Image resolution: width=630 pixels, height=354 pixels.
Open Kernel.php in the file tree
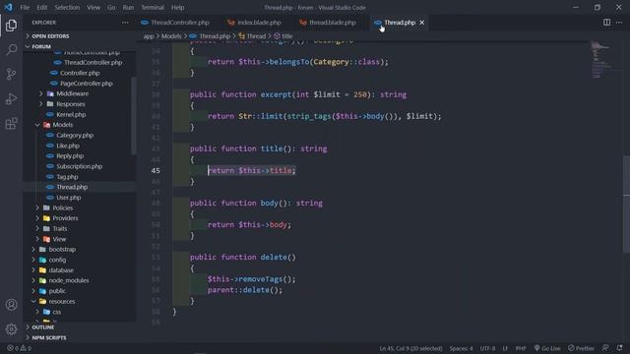point(71,114)
